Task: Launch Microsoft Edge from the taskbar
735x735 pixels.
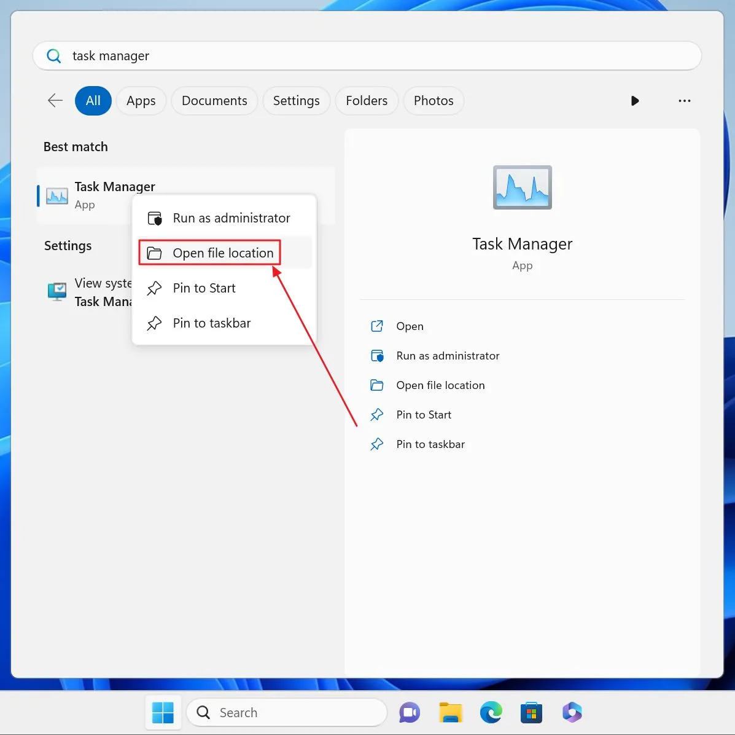Action: (x=491, y=712)
